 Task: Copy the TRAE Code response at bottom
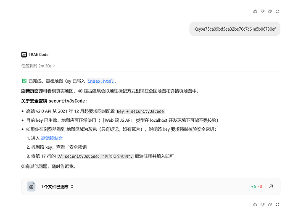coord(270,205)
